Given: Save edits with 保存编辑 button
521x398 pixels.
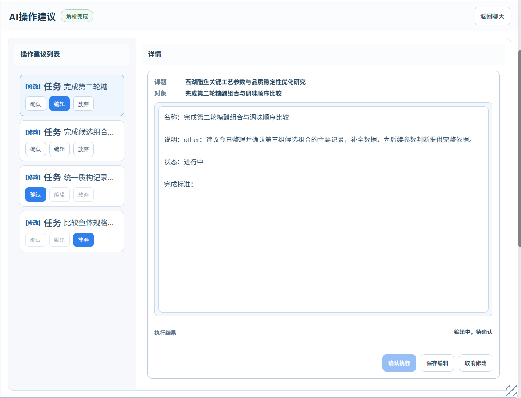Looking at the screenshot, I should [437, 363].
